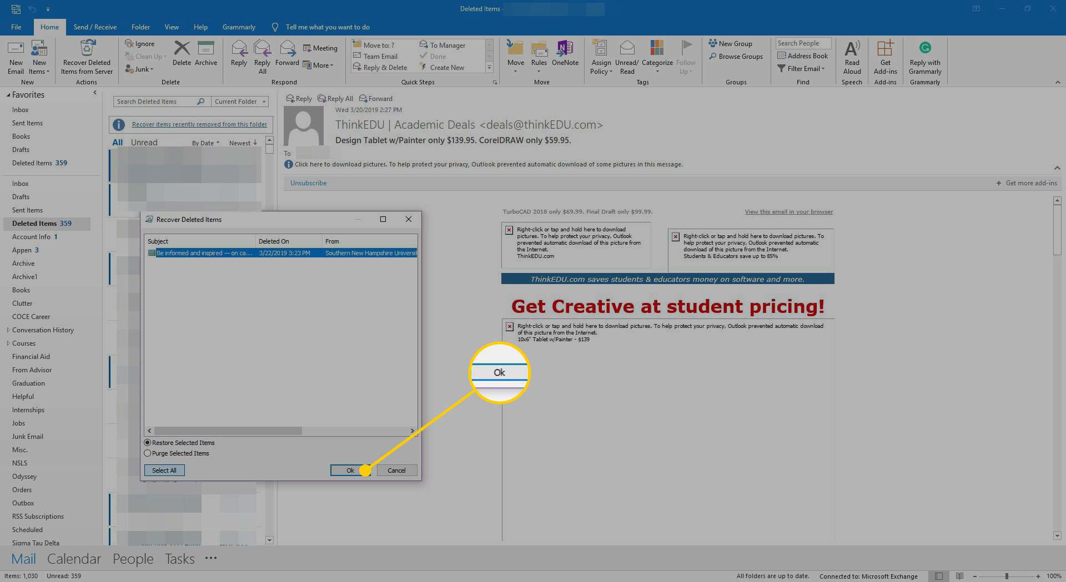Click the Ignore conversation icon
Image resolution: width=1066 pixels, height=582 pixels.
129,44
